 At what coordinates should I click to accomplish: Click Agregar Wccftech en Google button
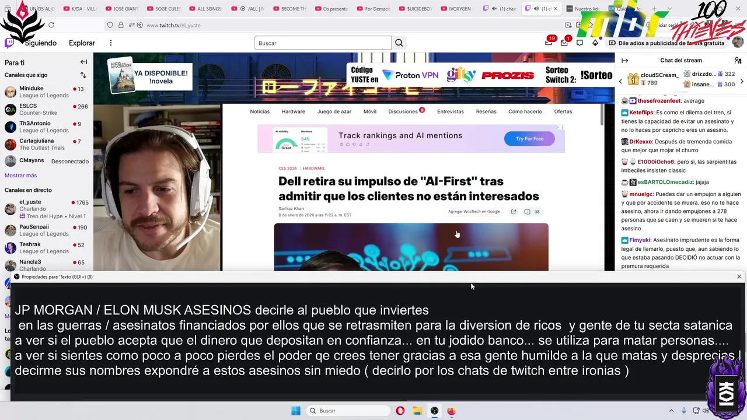[x=474, y=212]
